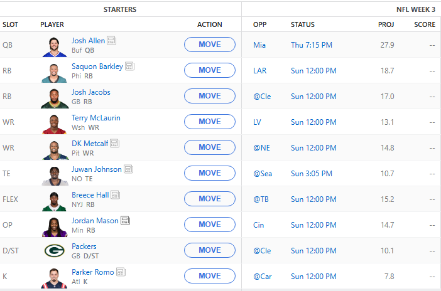Open Terry McLaurin player profile link
This screenshot has height=291, width=441.
[96, 118]
